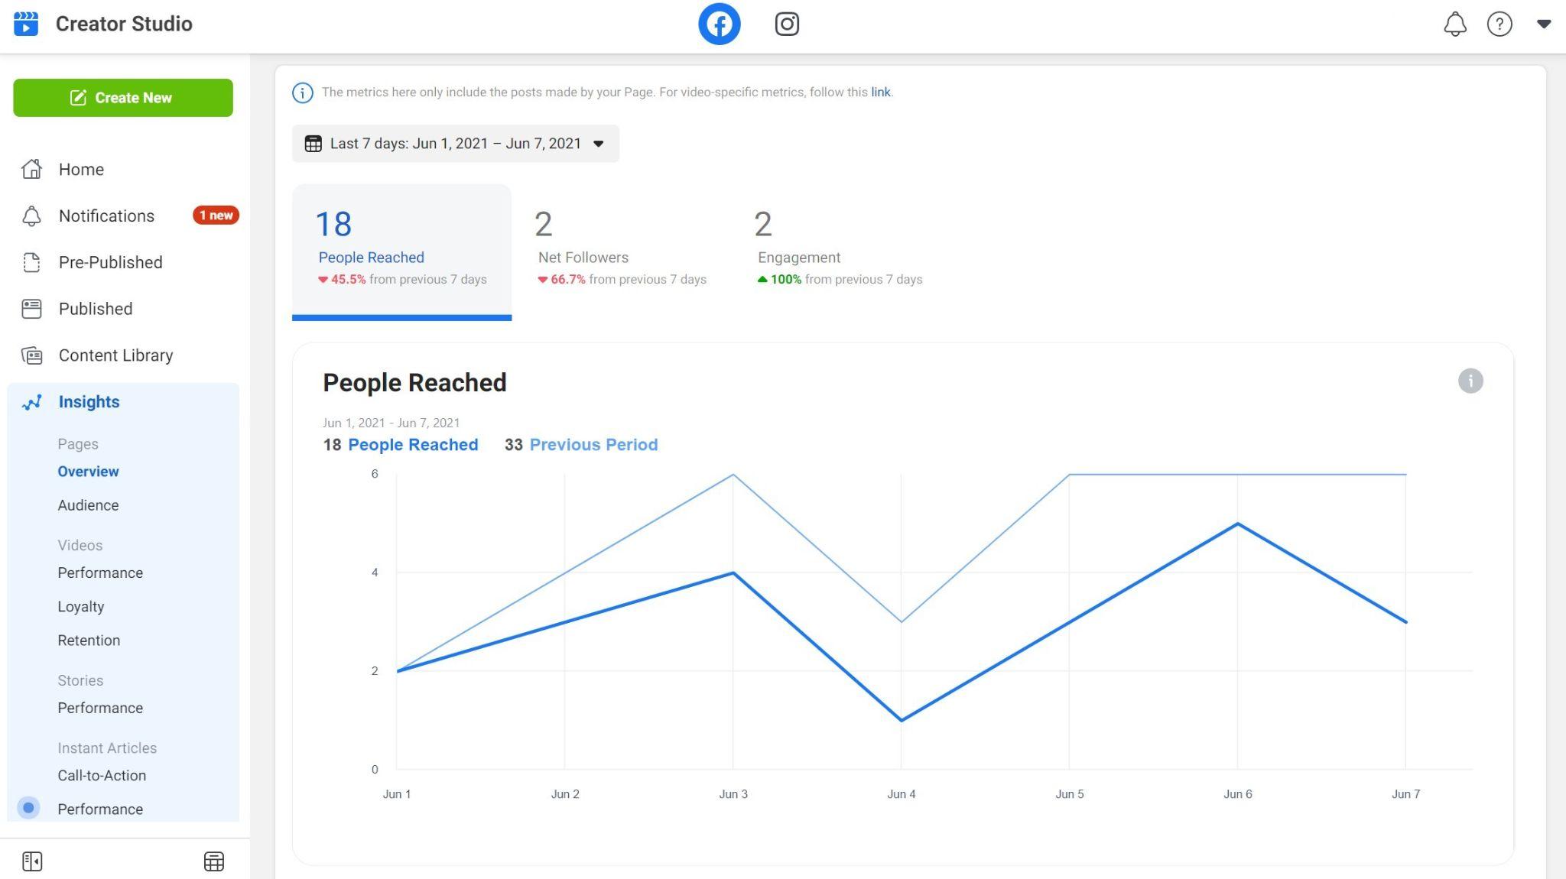
Task: Open the Last 7 days date range selector
Action: [455, 143]
